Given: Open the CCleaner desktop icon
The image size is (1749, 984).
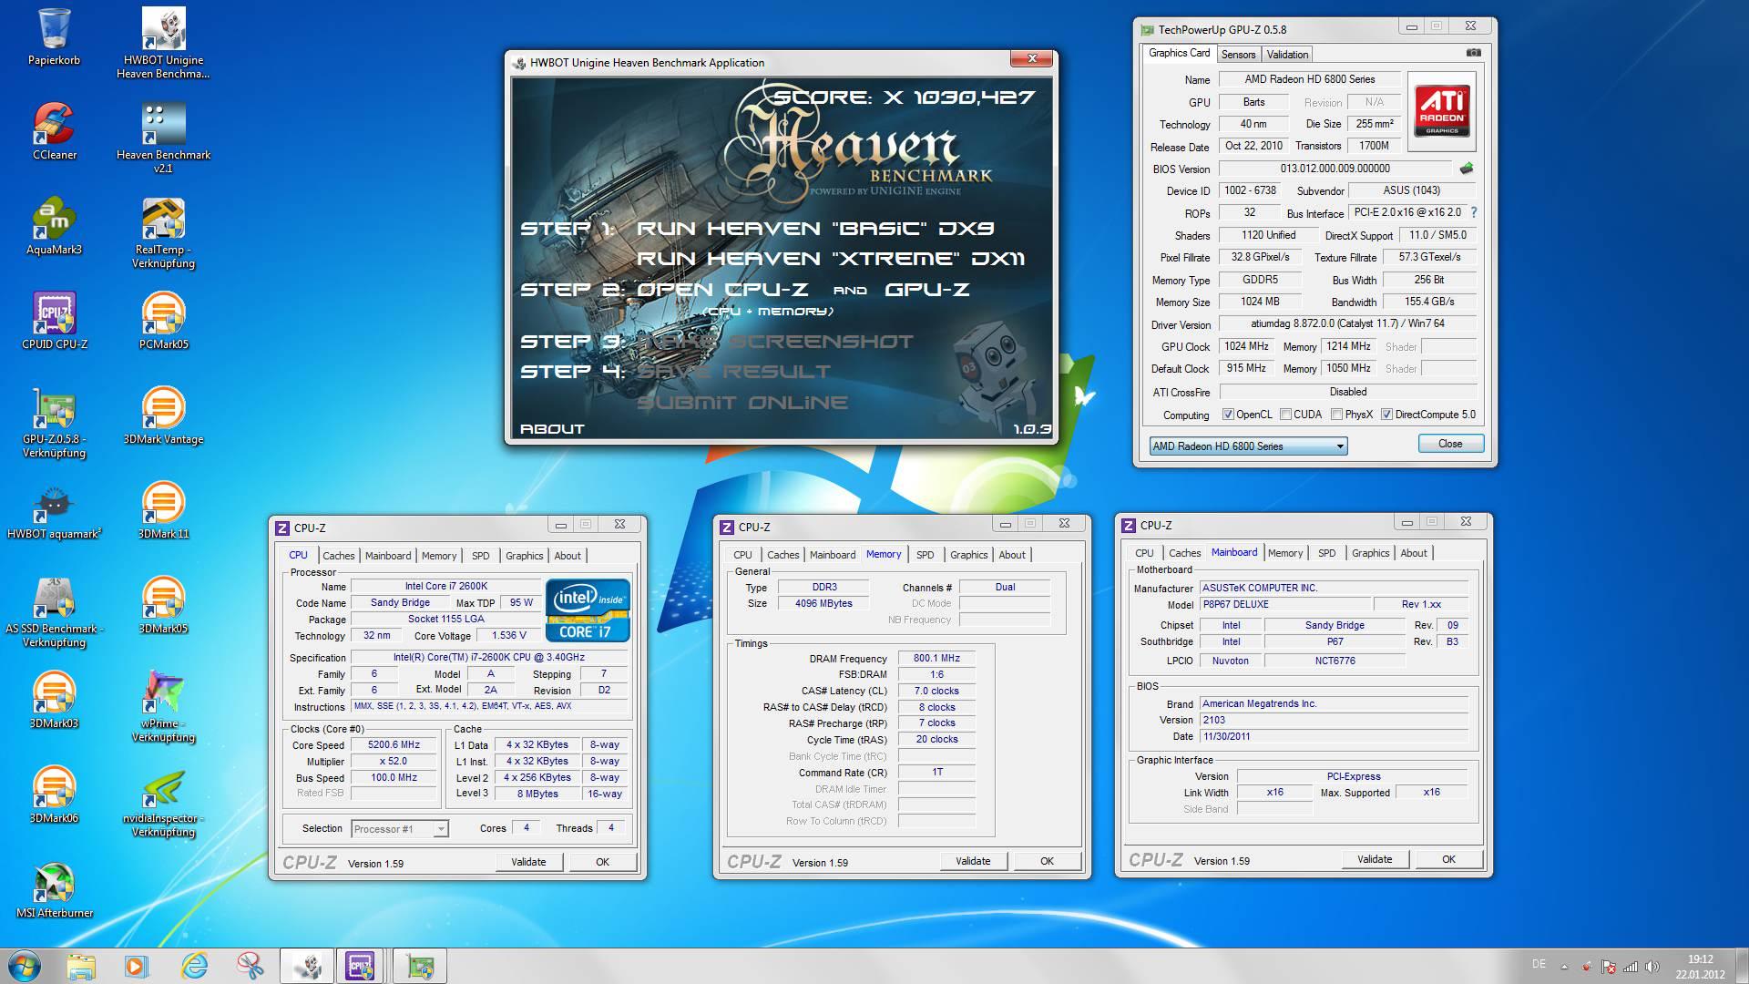Looking at the screenshot, I should 54,131.
